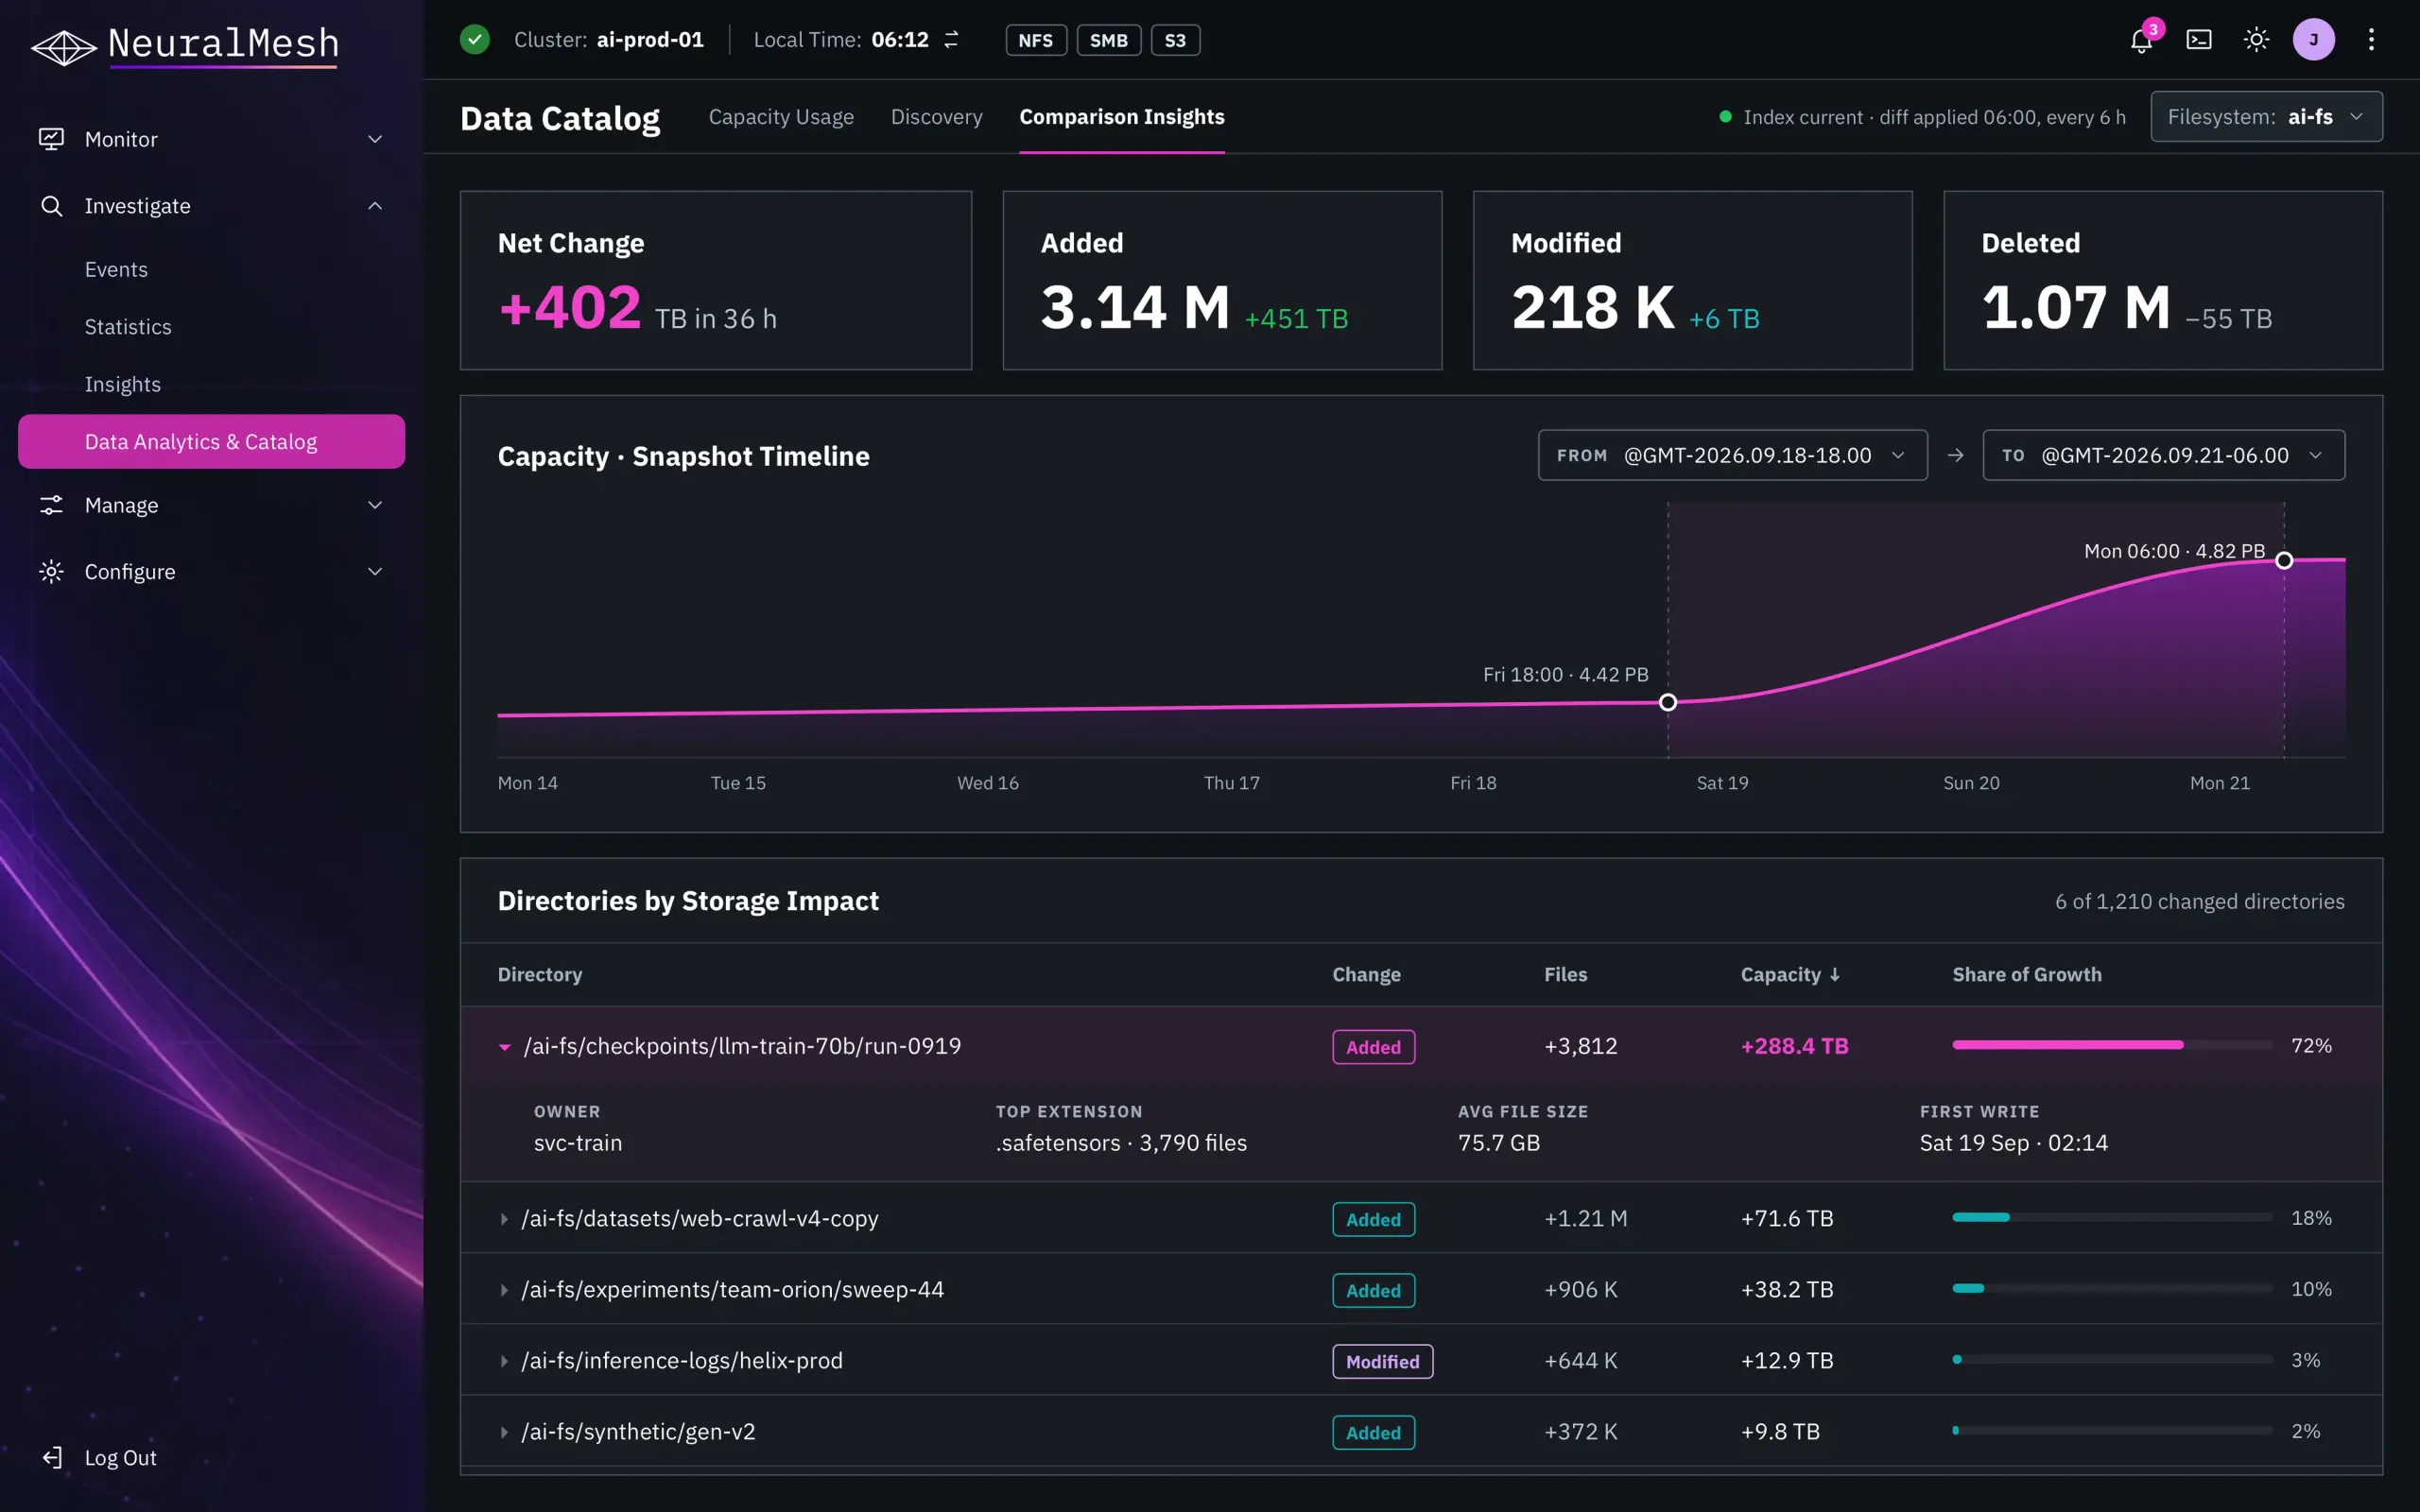Screen dimensions: 2420x1512
Task: Click the Investigate magnifier icon
Action: [x=51, y=206]
